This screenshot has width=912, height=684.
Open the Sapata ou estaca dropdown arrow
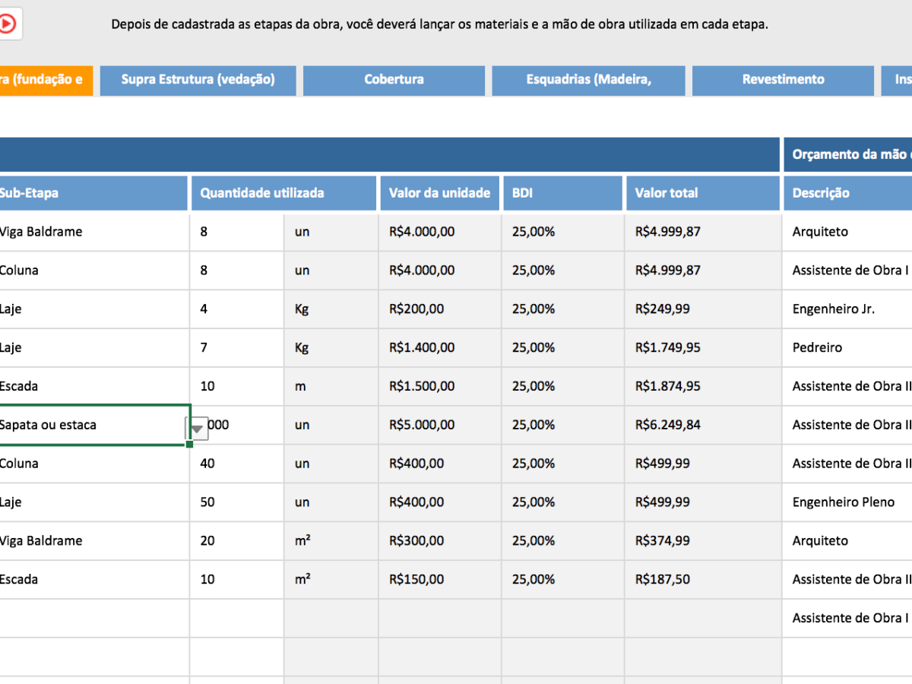point(198,429)
